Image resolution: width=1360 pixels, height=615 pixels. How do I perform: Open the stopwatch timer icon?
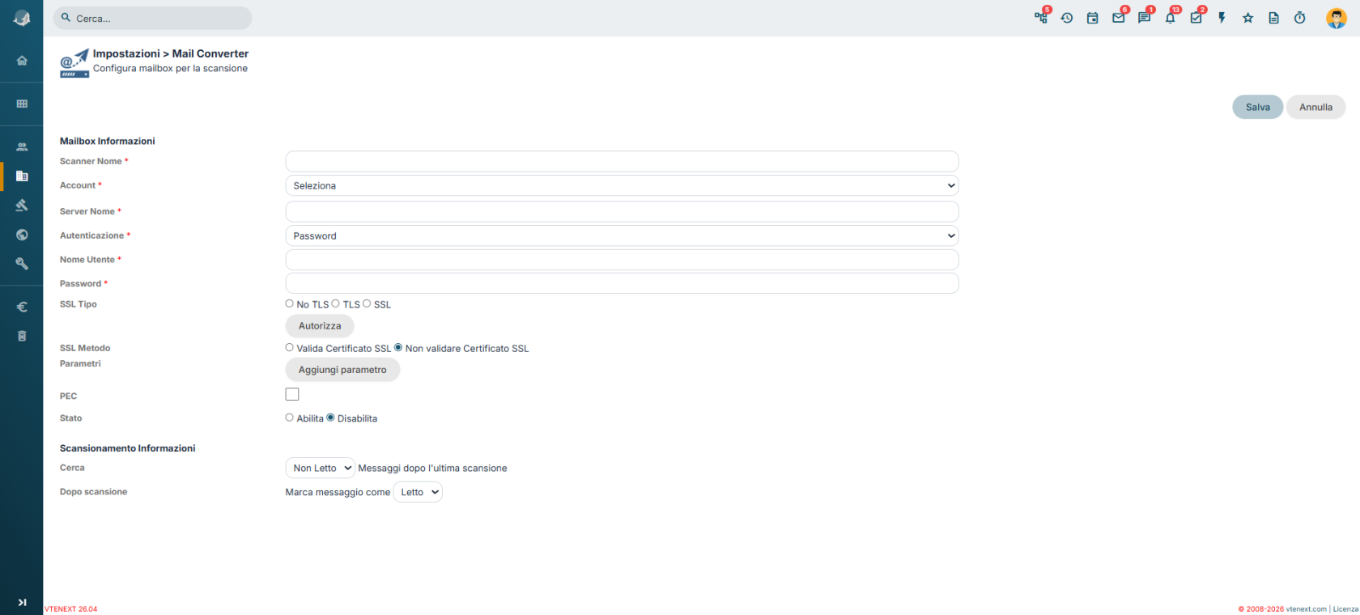[1300, 18]
